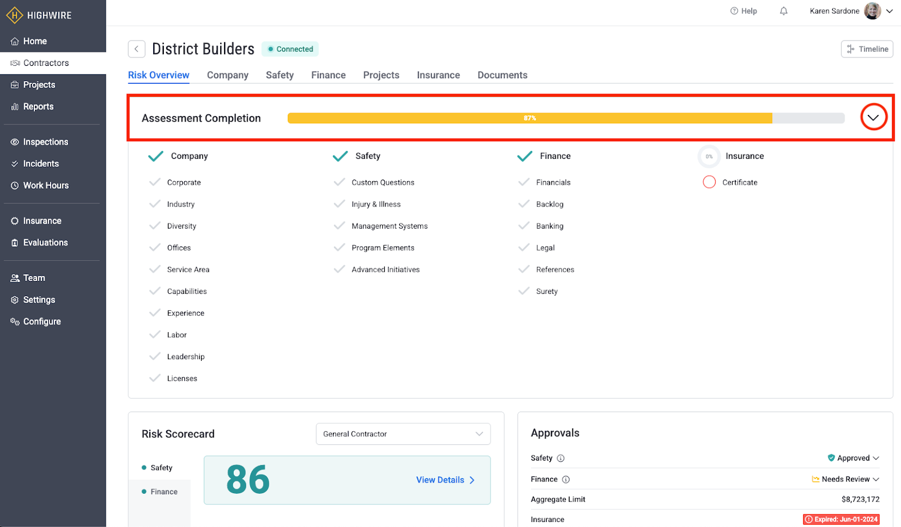
Task: Click the Timeline button
Action: pos(867,49)
